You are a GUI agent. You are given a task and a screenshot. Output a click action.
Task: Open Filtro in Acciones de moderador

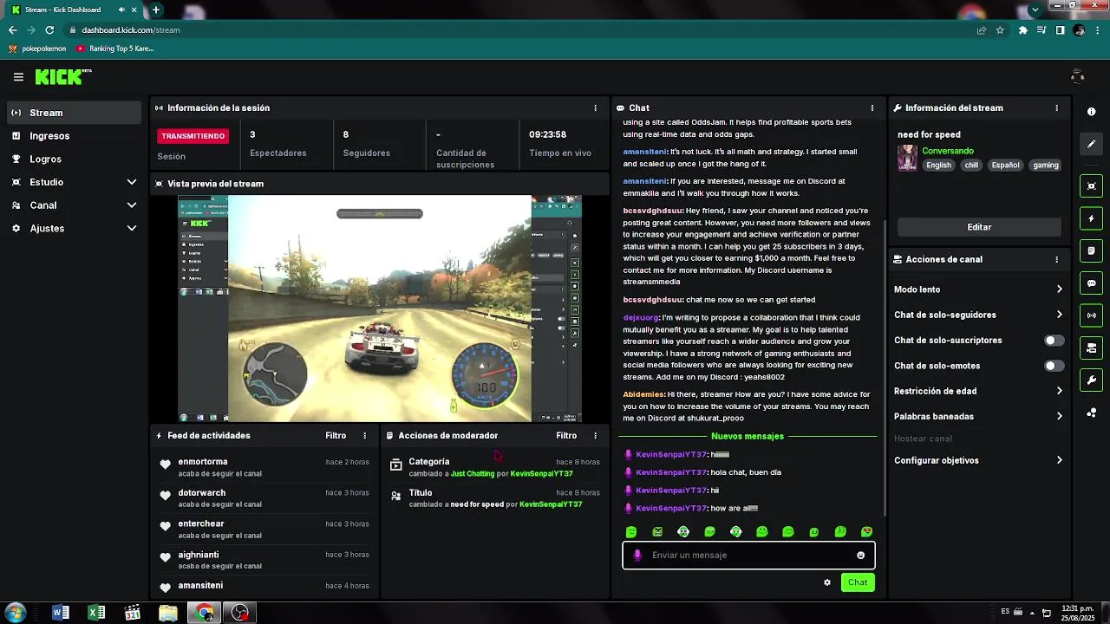click(x=566, y=436)
